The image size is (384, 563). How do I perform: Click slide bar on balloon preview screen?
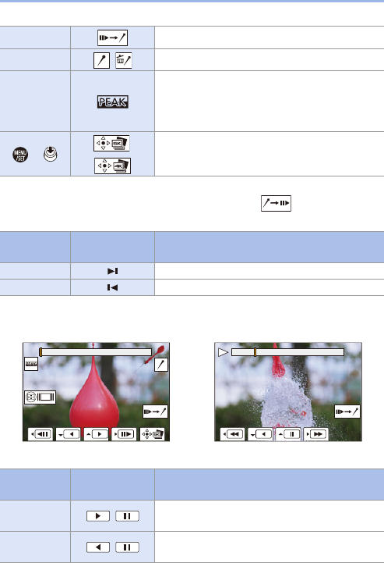pos(95,352)
